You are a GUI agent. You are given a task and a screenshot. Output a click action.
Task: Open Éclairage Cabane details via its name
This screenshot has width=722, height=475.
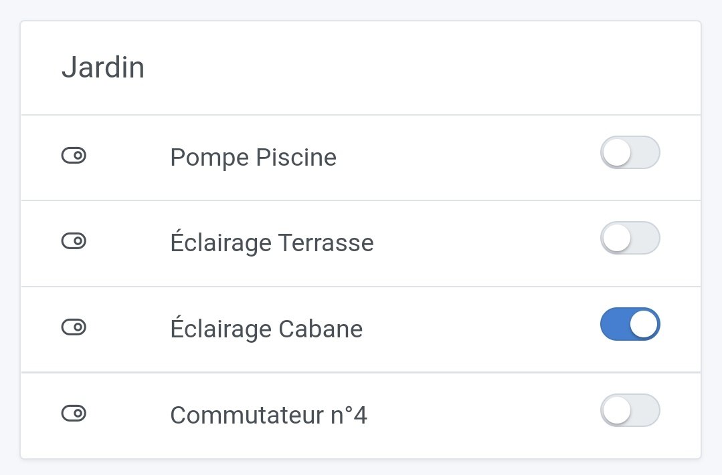[x=266, y=329]
